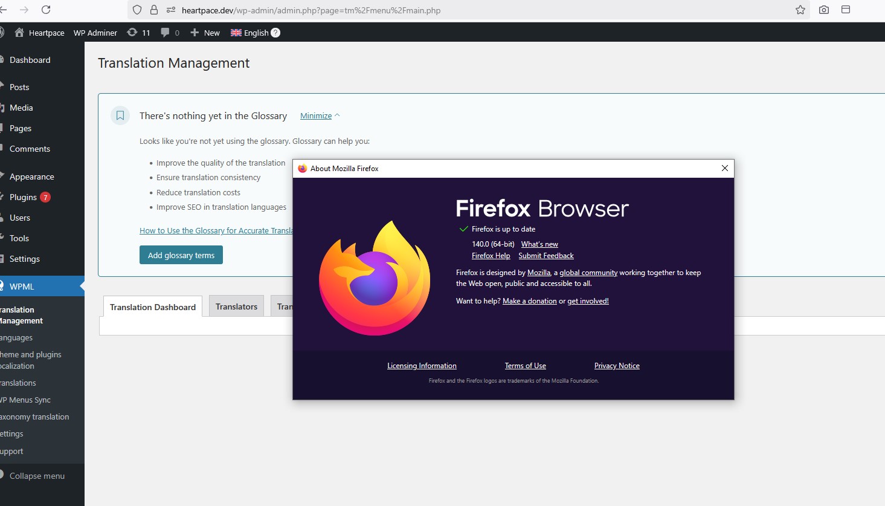Open Theme and plugins localization

coord(31,360)
